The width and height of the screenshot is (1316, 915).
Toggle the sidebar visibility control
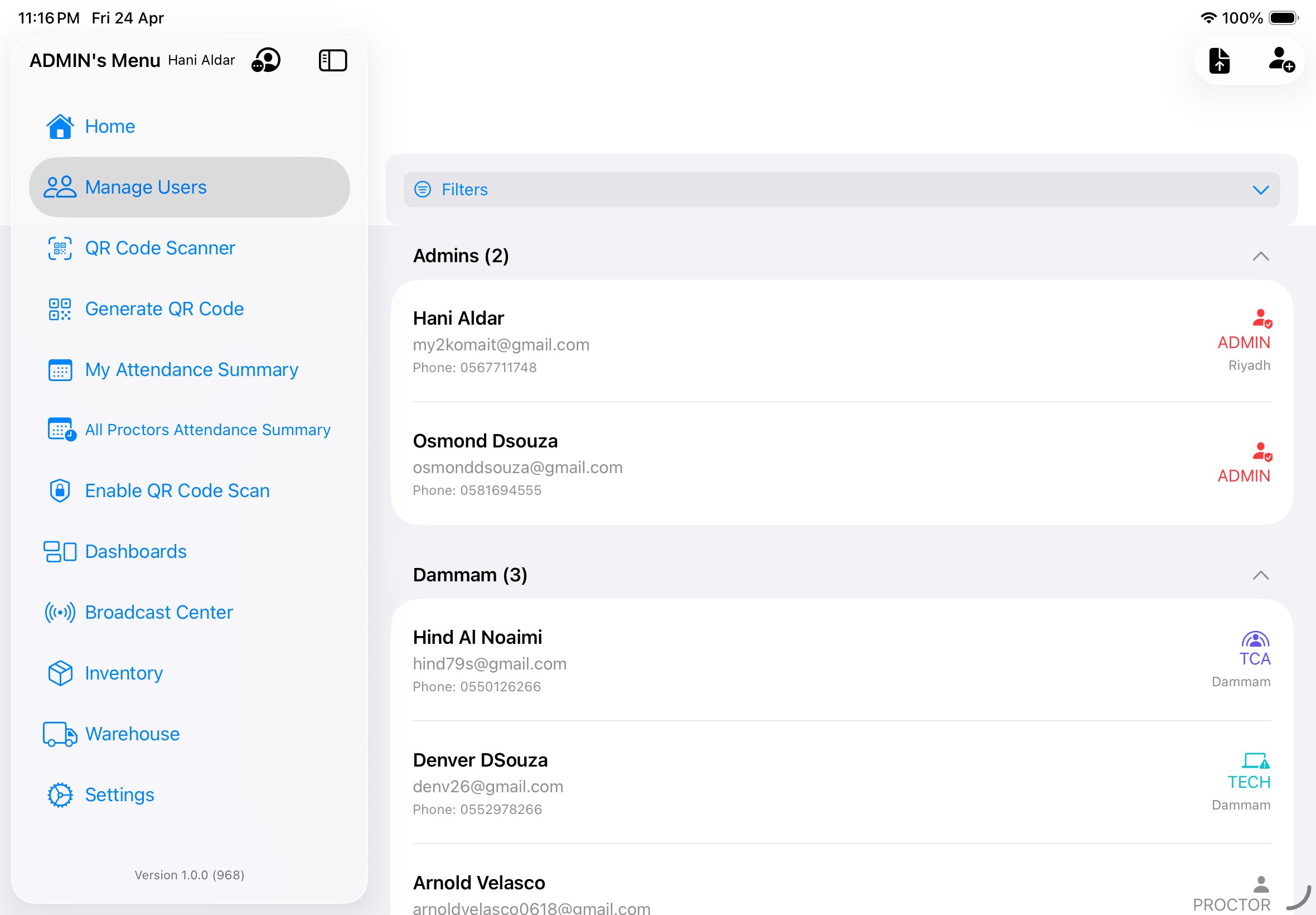(332, 60)
